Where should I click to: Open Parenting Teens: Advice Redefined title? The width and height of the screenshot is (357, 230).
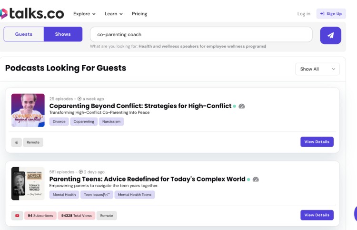coord(147,179)
